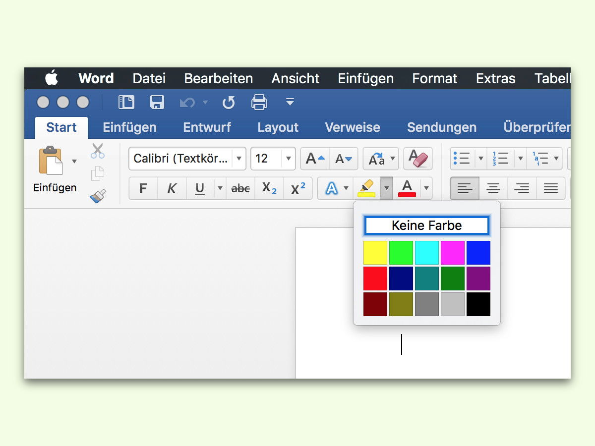Align text right
This screenshot has height=446, width=595.
[522, 188]
